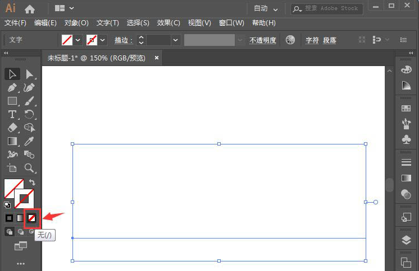Select the Gradient tool in toolbox
The height and width of the screenshot is (271, 419).
pyautogui.click(x=12, y=141)
